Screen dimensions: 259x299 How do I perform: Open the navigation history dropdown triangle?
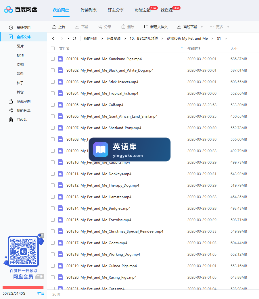click(69, 39)
